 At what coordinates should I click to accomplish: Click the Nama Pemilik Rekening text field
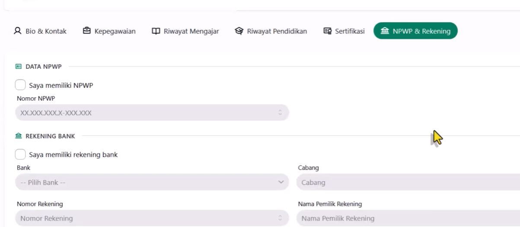pos(406,218)
